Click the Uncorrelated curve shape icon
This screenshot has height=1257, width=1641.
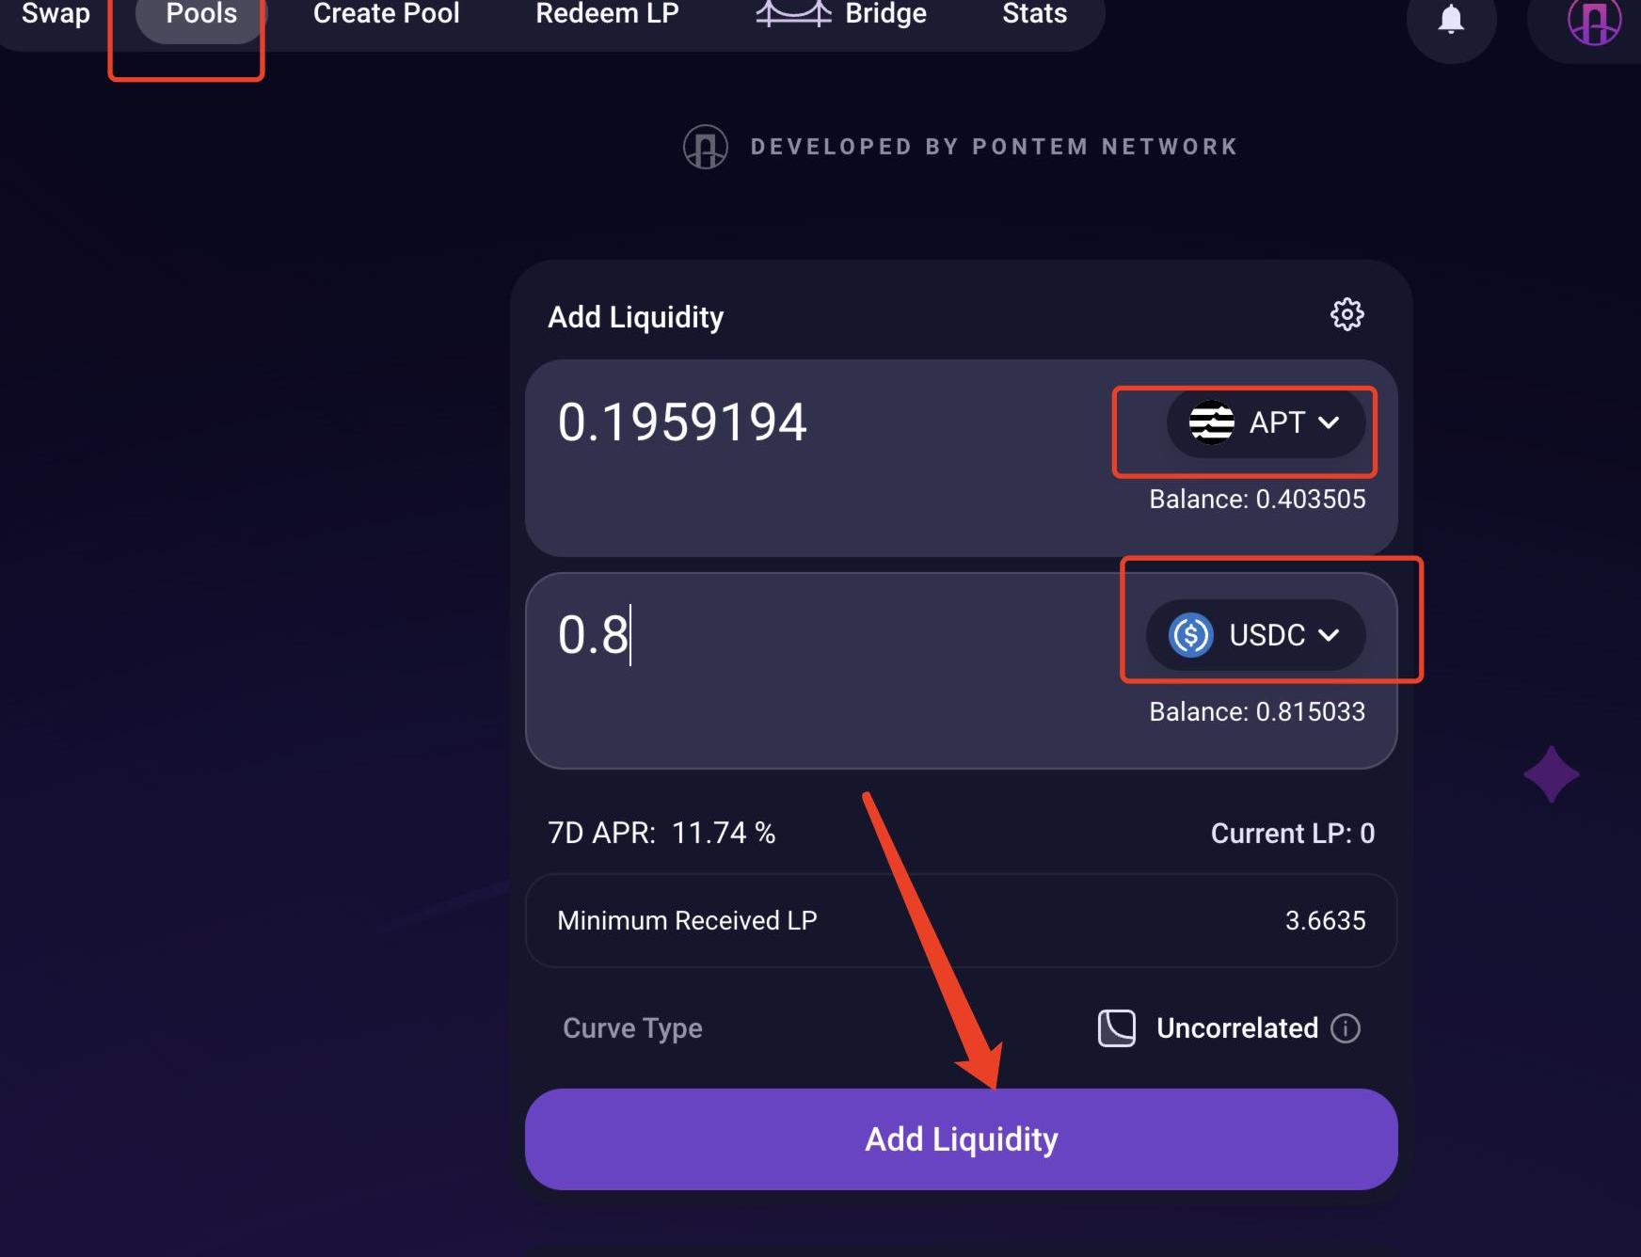1116,1028
